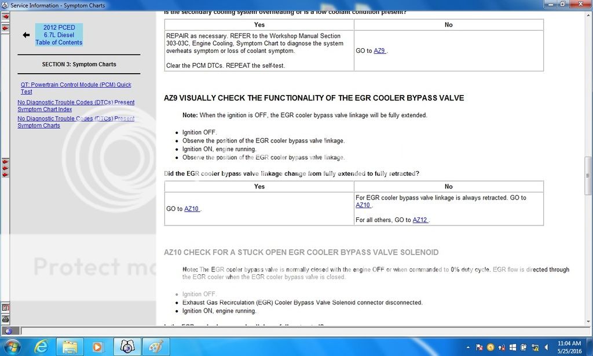Open the Table of Contents link
This screenshot has width=593, height=356.
(58, 42)
